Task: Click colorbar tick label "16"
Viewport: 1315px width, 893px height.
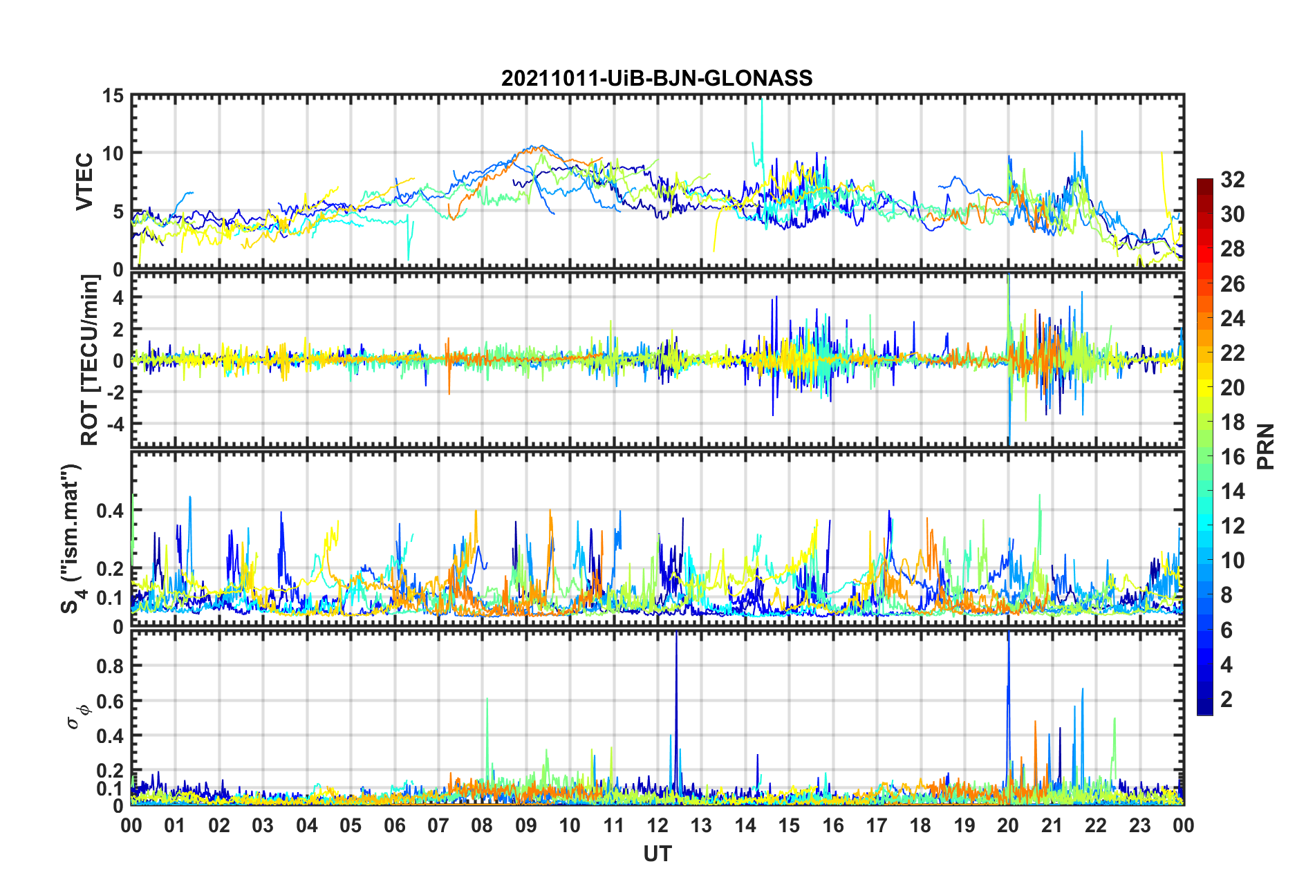Action: click(1233, 457)
